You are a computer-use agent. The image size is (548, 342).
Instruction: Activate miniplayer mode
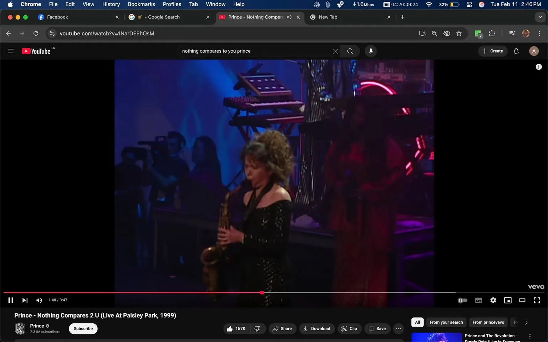(508, 300)
